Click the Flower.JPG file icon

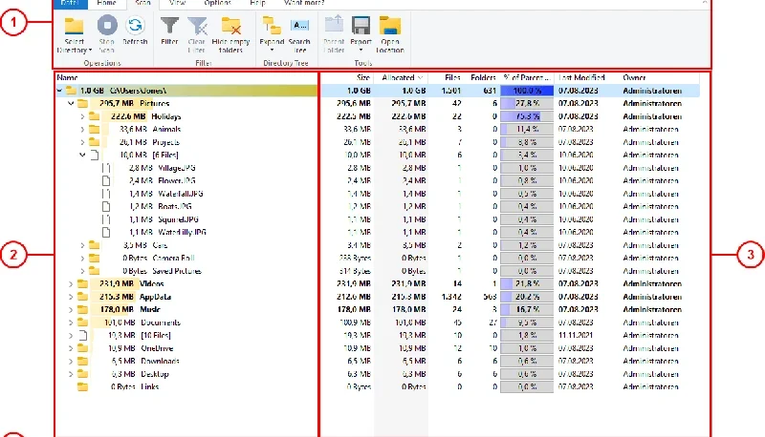coord(106,180)
